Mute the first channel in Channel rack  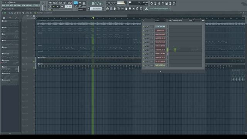[x=143, y=27]
